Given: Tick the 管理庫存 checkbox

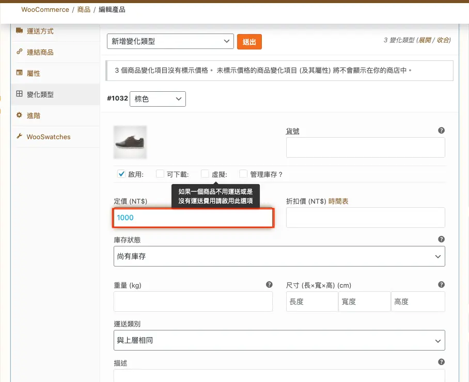Looking at the screenshot, I should pyautogui.click(x=243, y=174).
